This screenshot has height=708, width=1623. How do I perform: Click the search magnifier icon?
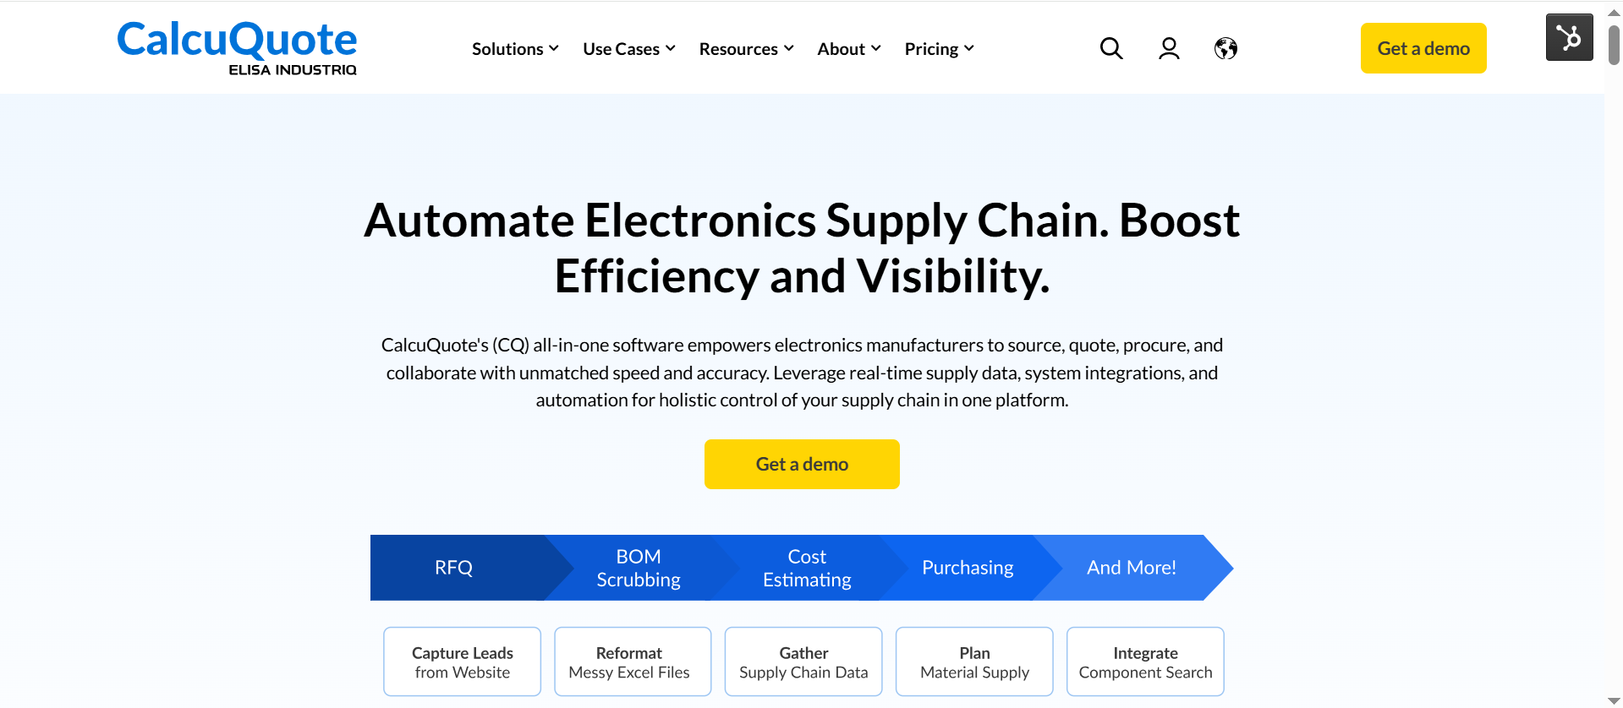1111,49
